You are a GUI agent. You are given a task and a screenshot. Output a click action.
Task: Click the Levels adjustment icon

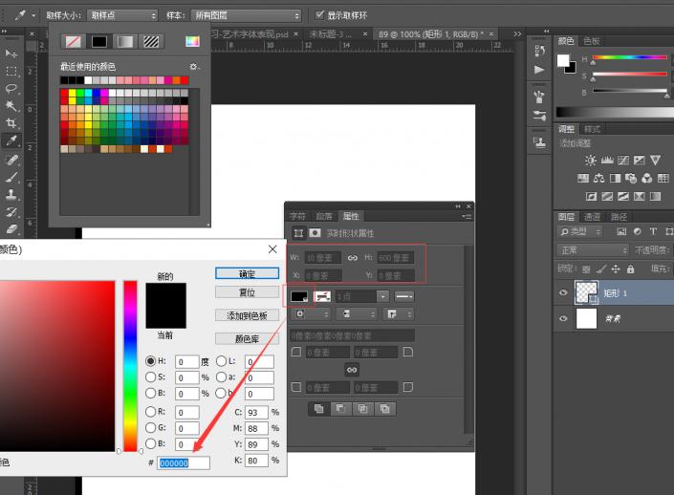(x=607, y=161)
